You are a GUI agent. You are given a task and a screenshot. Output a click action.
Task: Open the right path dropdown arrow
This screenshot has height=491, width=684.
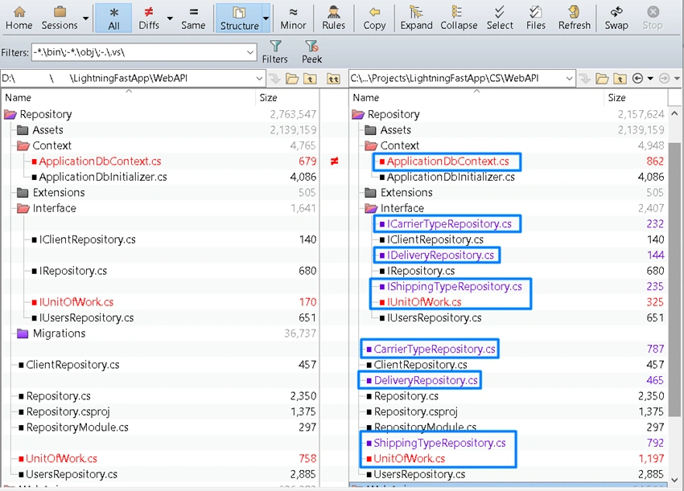click(569, 79)
